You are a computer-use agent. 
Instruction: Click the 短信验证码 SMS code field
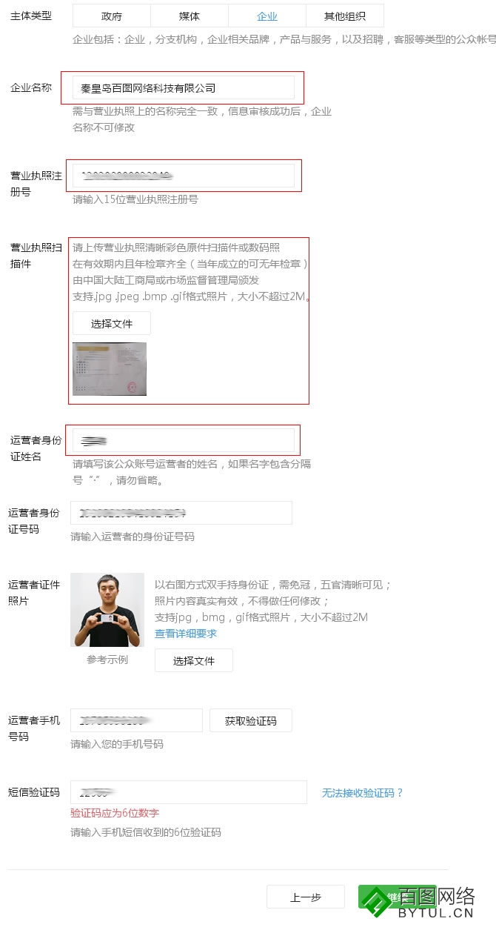(x=189, y=792)
